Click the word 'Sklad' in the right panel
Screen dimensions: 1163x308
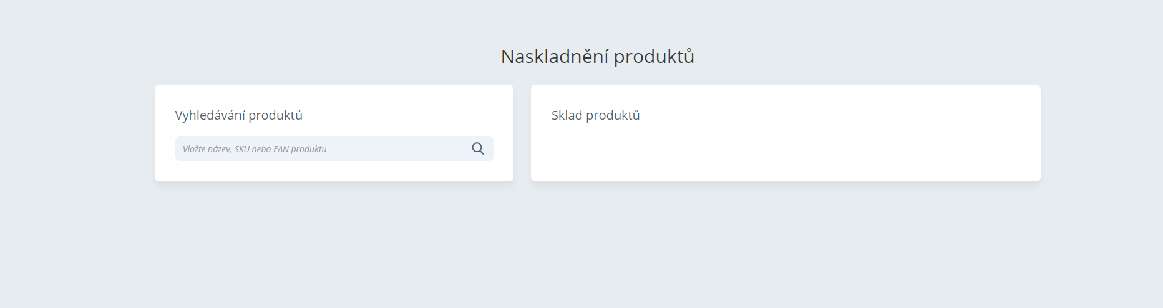click(567, 115)
